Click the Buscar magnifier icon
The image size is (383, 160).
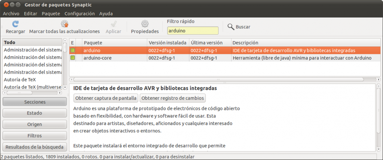231,27
